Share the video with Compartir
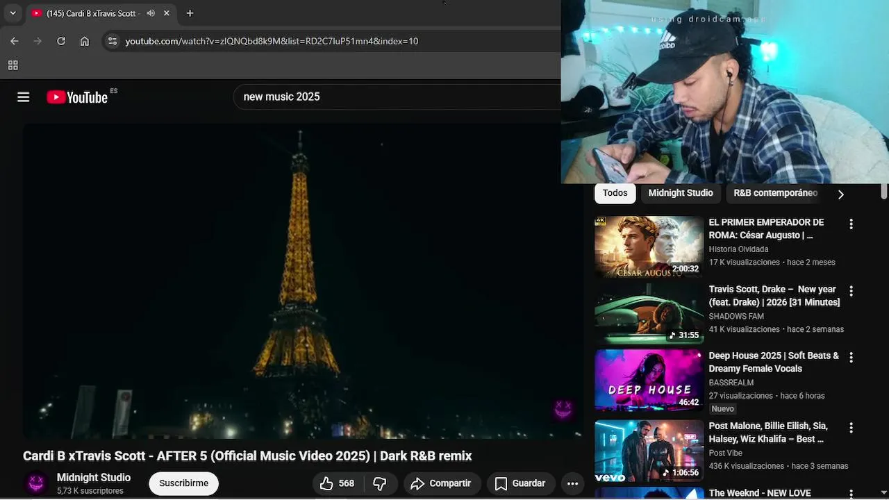 click(x=442, y=483)
